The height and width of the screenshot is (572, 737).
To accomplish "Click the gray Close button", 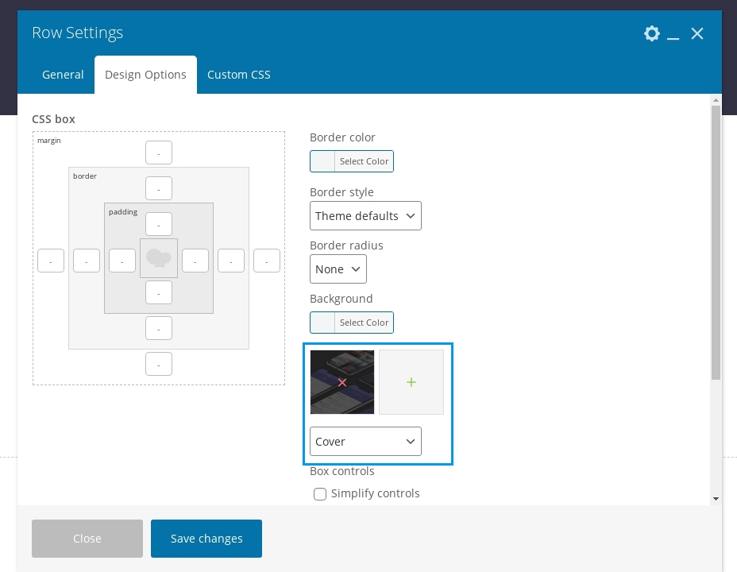I will (87, 539).
